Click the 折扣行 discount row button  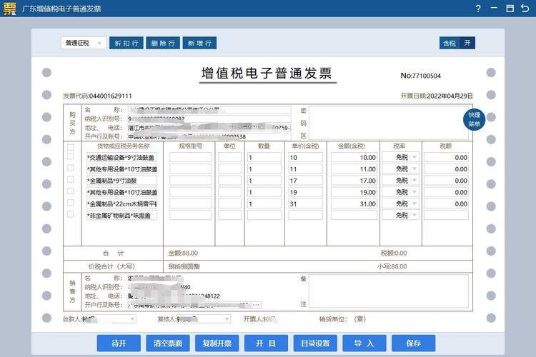(x=125, y=43)
